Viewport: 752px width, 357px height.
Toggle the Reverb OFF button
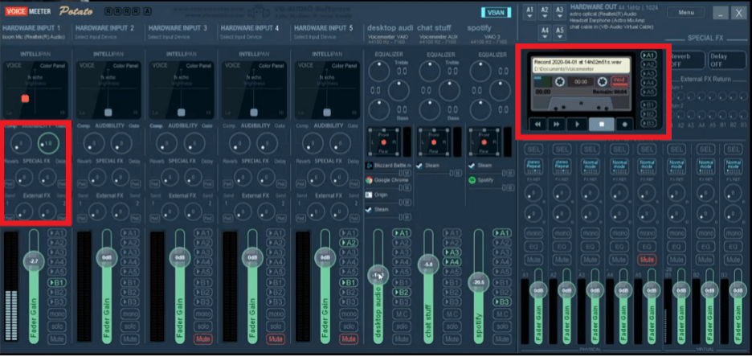point(687,60)
